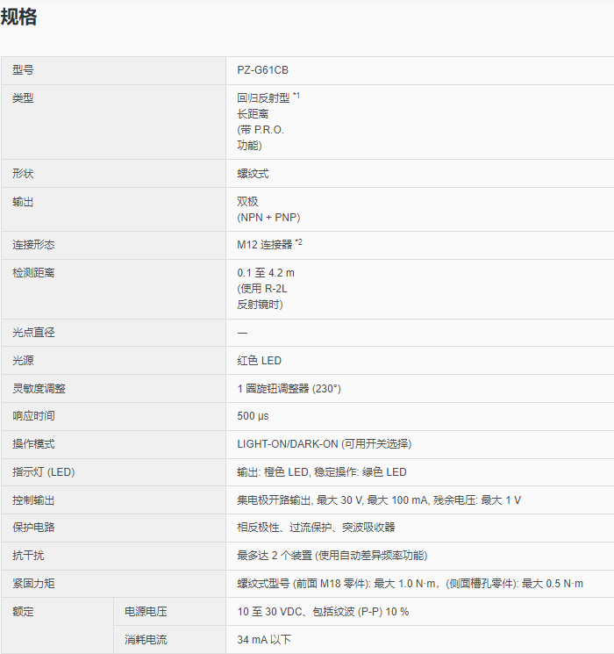Select the 紧固力矩 row label
This screenshot has width=614, height=654.
pyautogui.click(x=33, y=584)
